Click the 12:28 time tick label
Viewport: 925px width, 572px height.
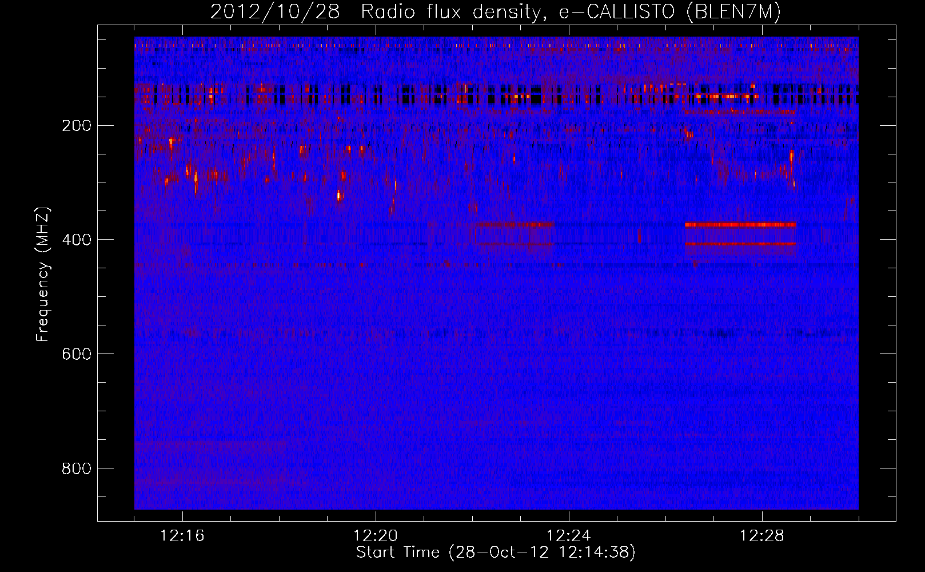click(x=762, y=535)
